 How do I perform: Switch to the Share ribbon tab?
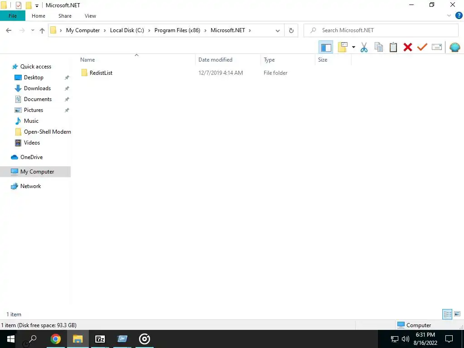(65, 16)
